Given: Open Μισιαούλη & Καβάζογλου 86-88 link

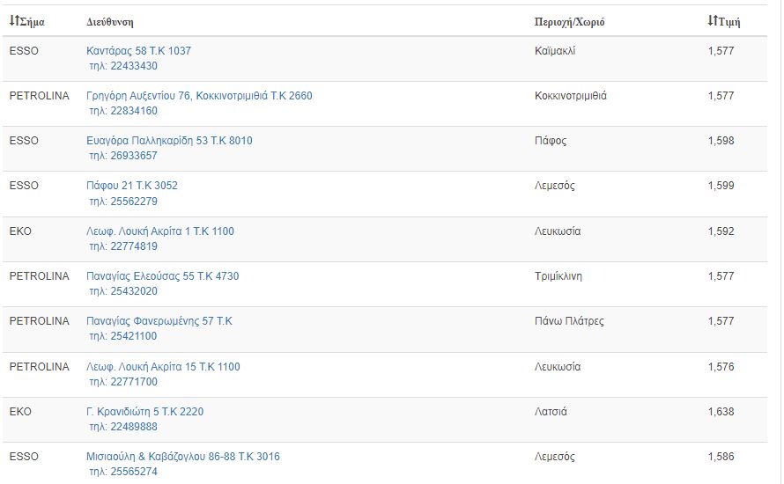Looking at the screenshot, I should [x=183, y=457].
